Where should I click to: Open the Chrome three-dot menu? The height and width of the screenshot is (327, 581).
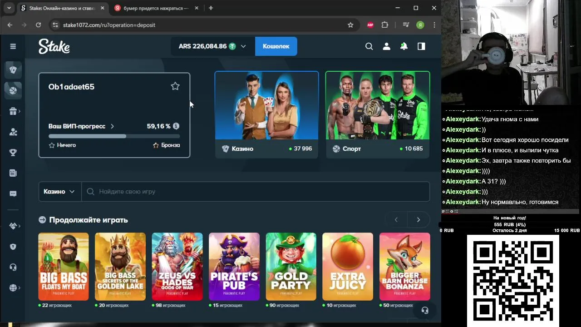click(434, 25)
